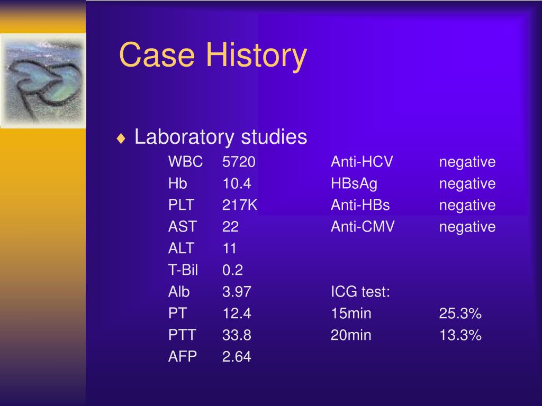Select the "WBC" label
The height and width of the screenshot is (406, 542).
tap(185, 162)
